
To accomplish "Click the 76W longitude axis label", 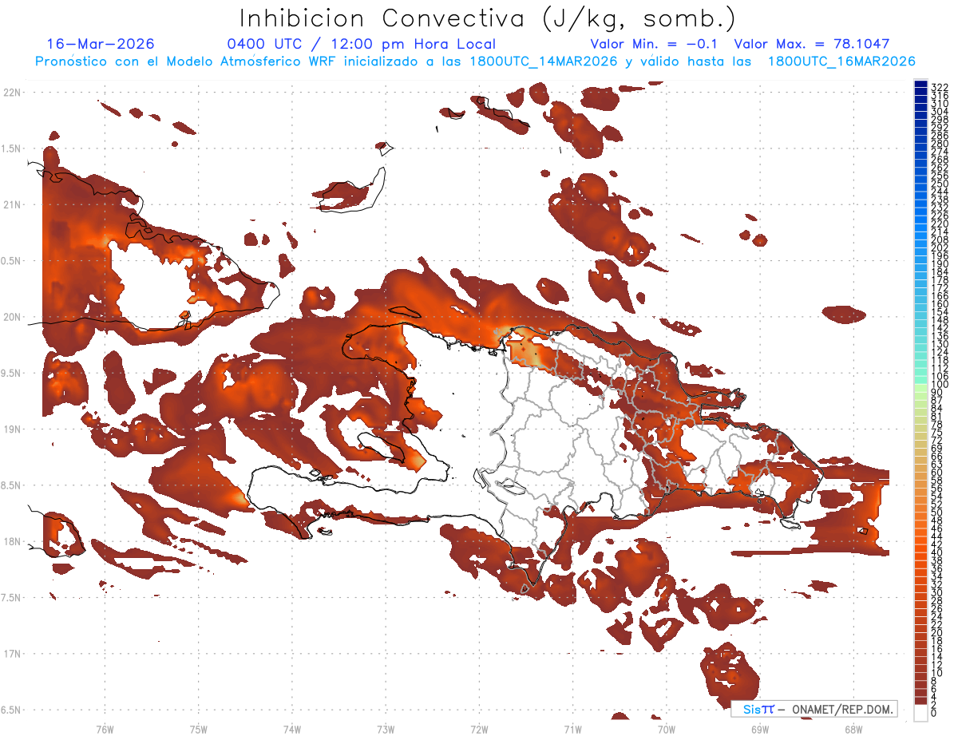I will (105, 729).
